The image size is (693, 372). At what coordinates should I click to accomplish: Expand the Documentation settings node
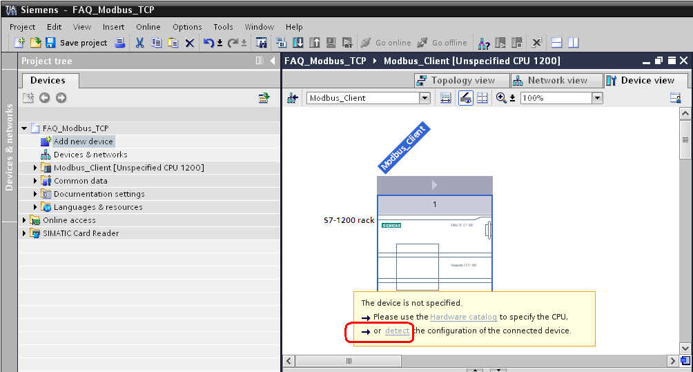(35, 194)
